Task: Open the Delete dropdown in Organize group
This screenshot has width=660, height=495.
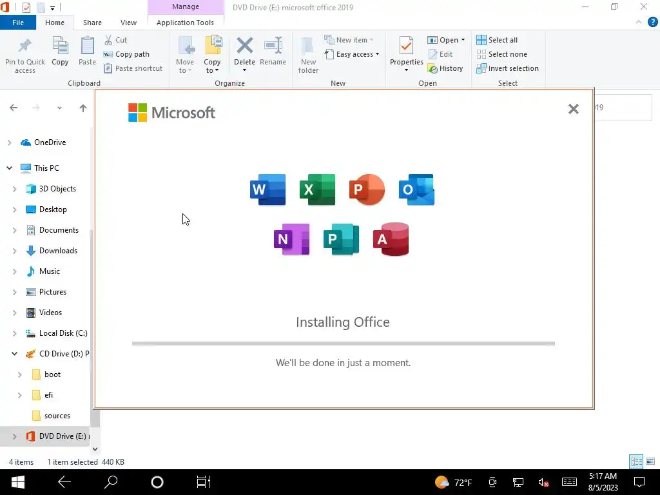Action: pos(244,70)
